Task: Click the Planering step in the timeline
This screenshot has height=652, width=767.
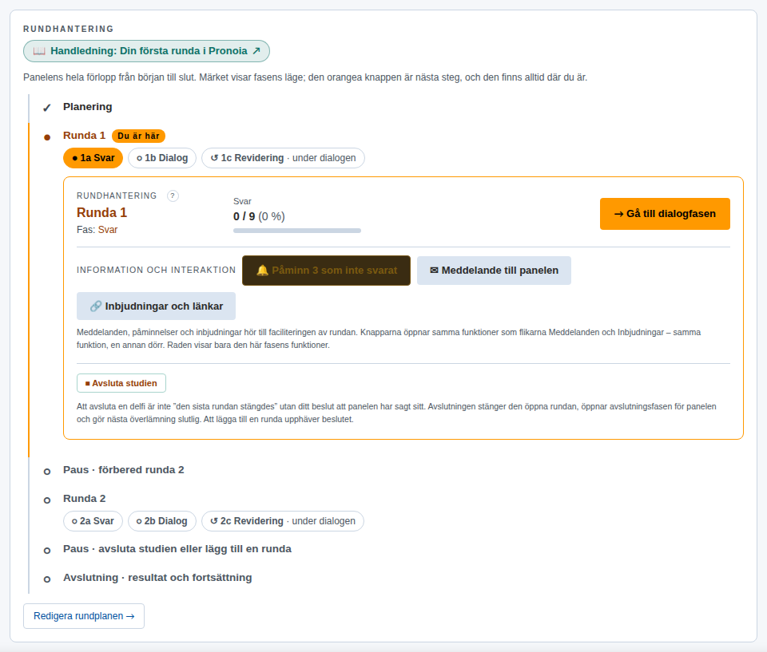Action: point(88,107)
